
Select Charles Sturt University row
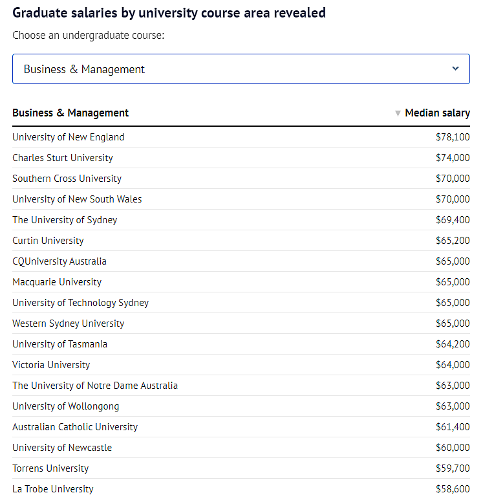click(x=241, y=158)
